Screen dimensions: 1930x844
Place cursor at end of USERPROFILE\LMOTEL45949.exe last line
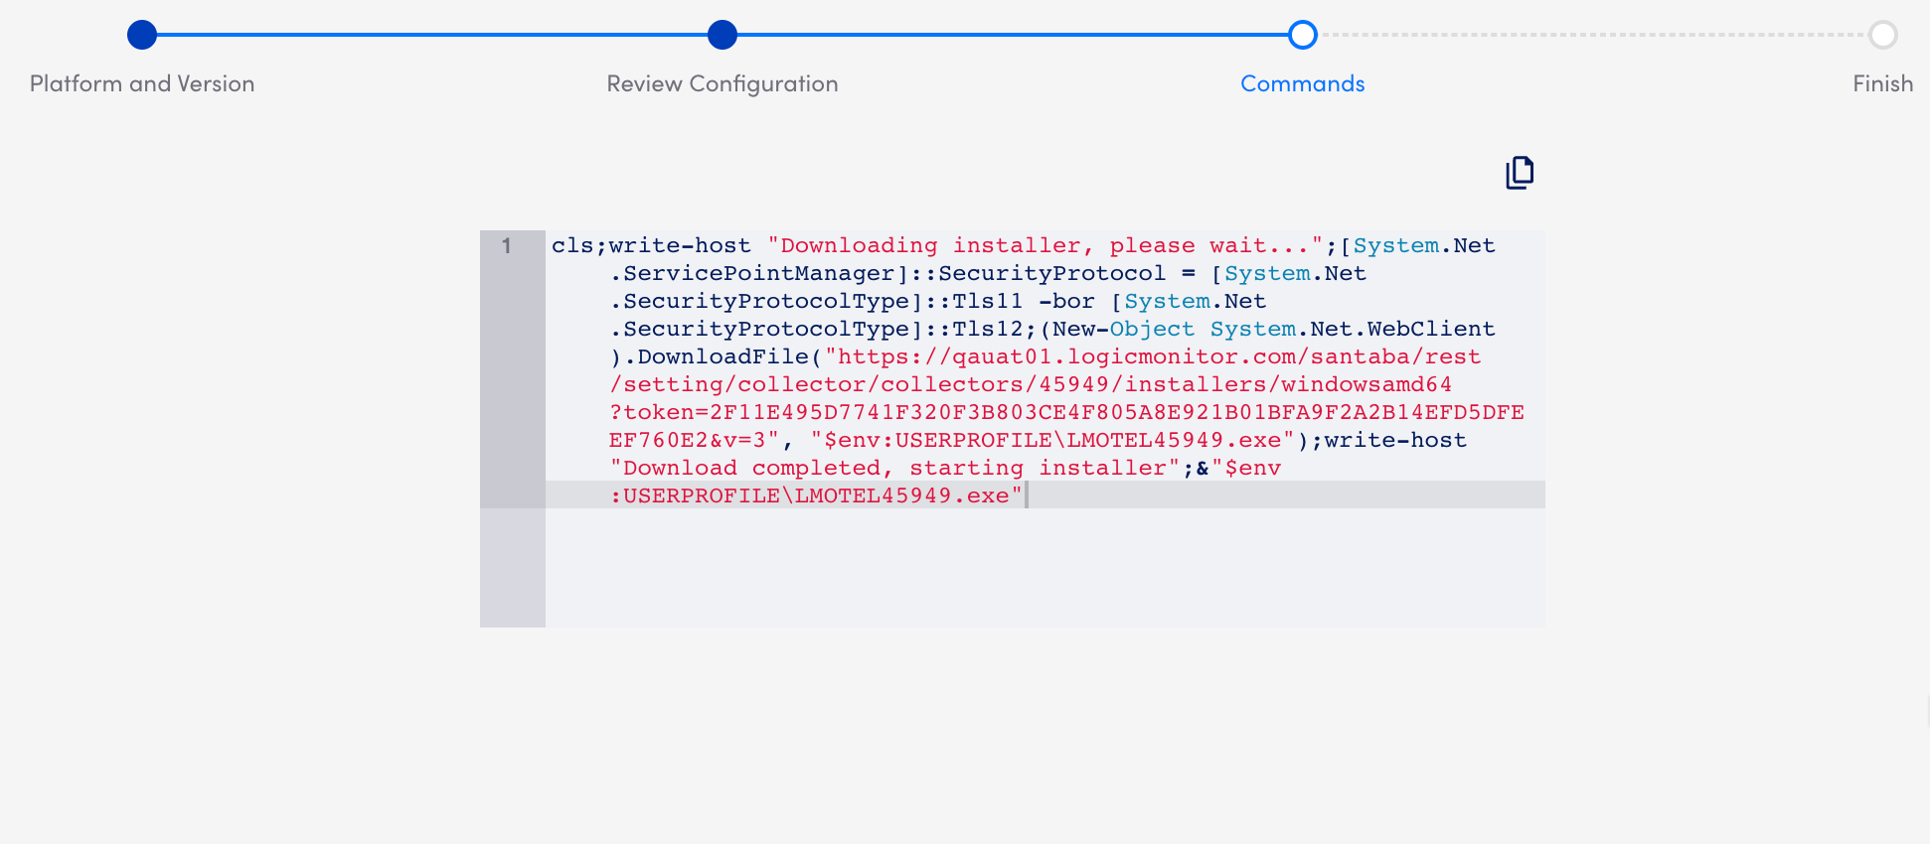tap(1025, 495)
